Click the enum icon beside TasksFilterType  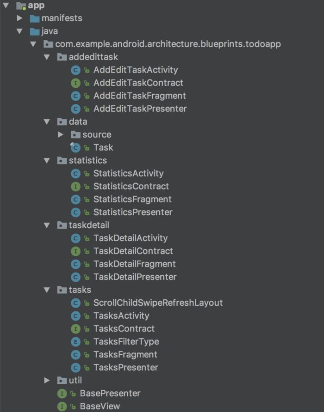point(75,342)
